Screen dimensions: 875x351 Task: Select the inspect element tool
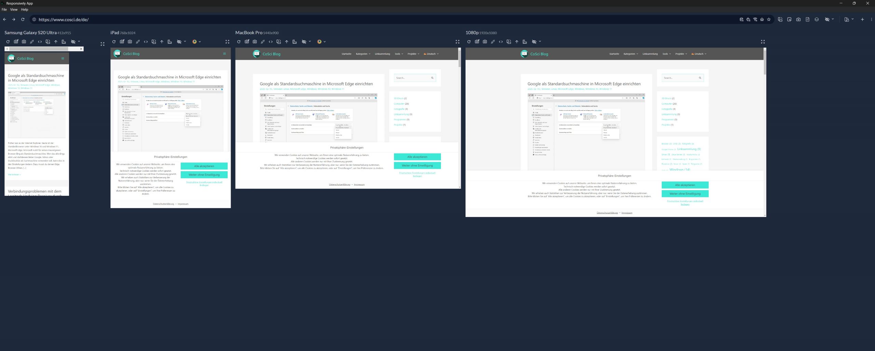click(x=789, y=19)
